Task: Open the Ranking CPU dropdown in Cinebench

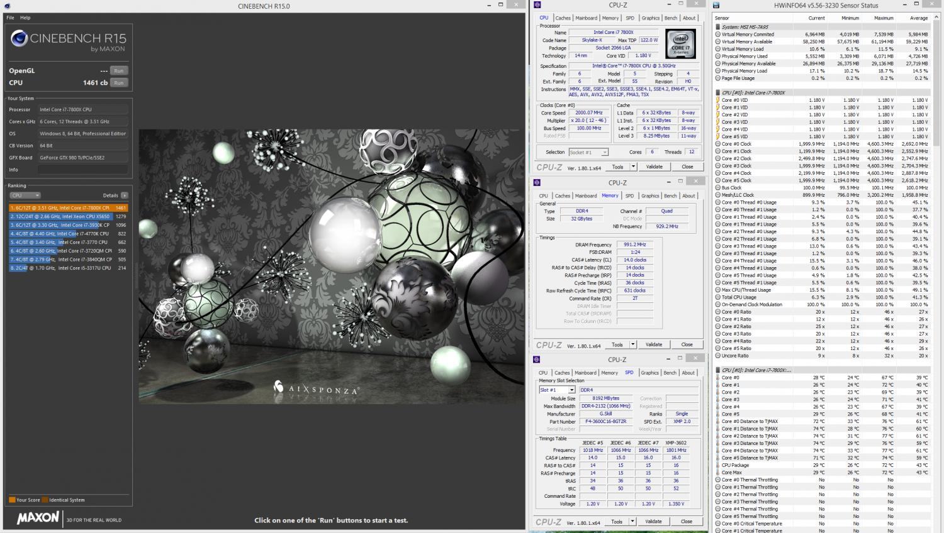Action: tap(25, 195)
